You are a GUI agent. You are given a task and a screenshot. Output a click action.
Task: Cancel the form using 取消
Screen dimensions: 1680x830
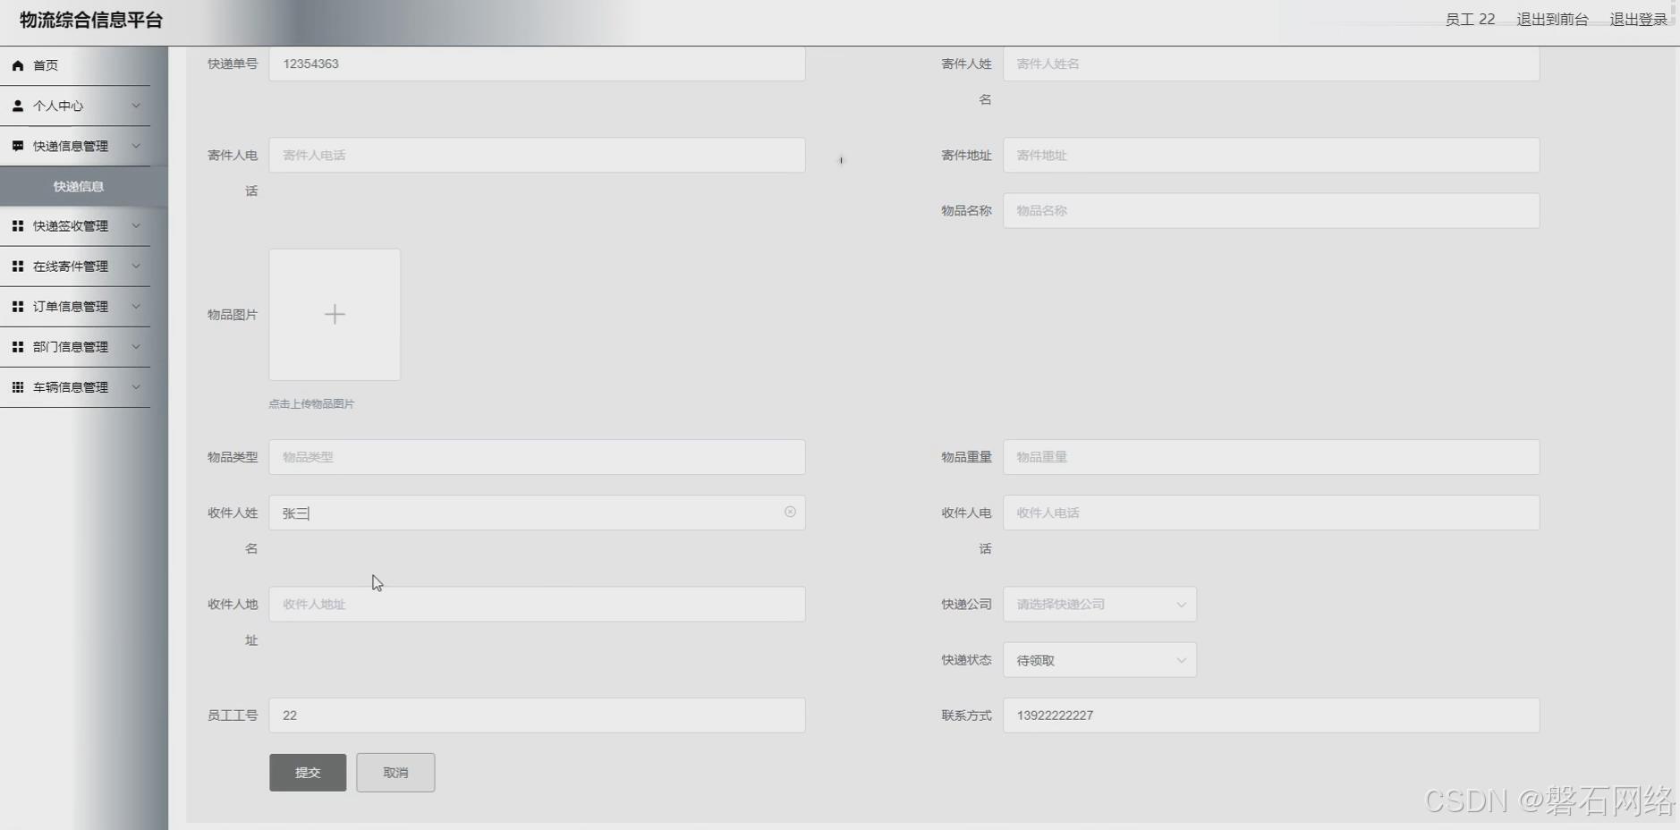pos(395,772)
